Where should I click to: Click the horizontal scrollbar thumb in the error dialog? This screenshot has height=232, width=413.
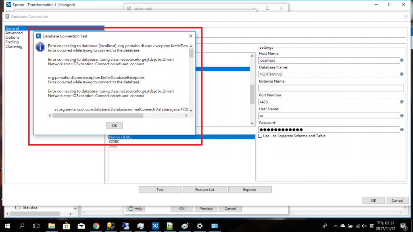tap(98, 116)
